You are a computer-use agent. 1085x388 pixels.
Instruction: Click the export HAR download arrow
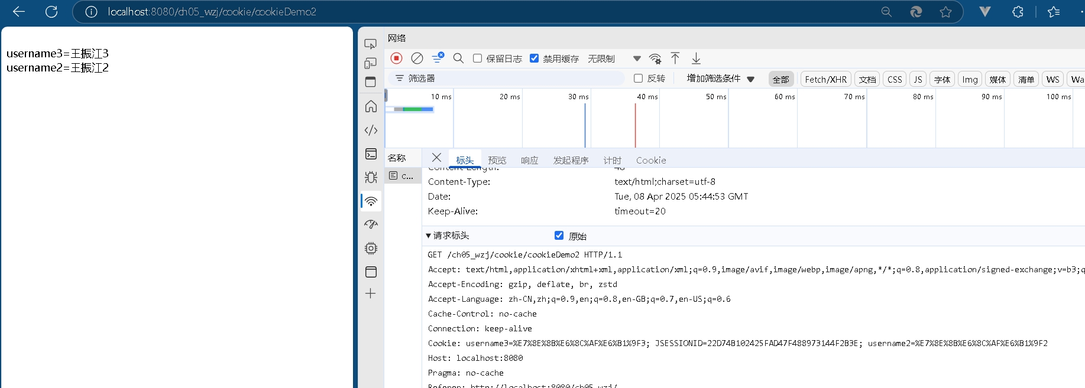[696, 58]
